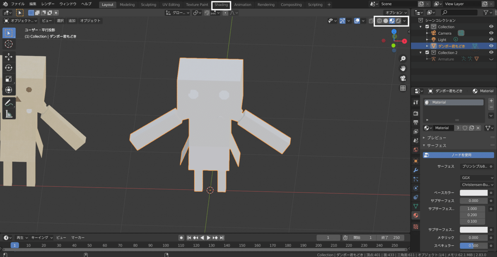Hide the Light object in outliner

[491, 40]
